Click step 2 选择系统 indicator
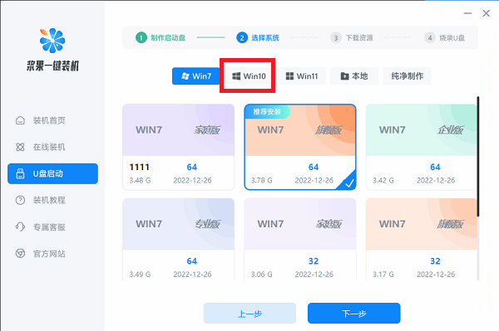 [x=258, y=38]
